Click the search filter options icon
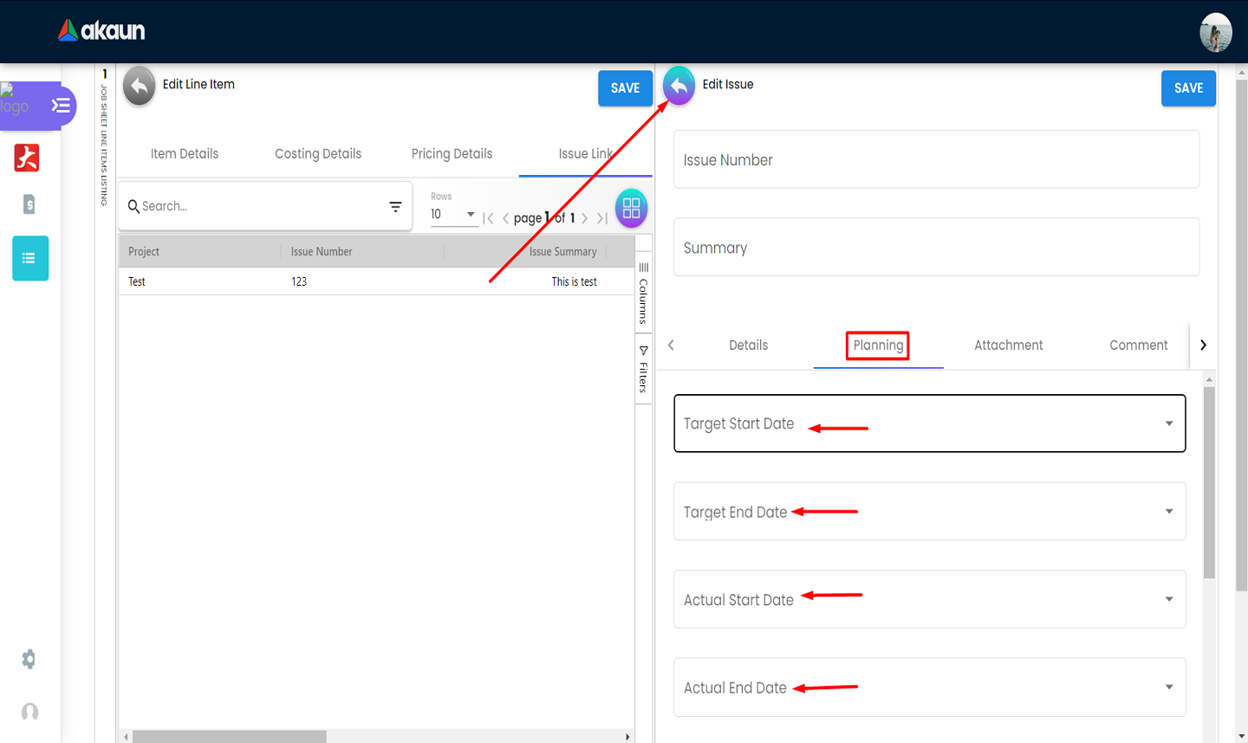This screenshot has width=1248, height=743. [x=395, y=206]
